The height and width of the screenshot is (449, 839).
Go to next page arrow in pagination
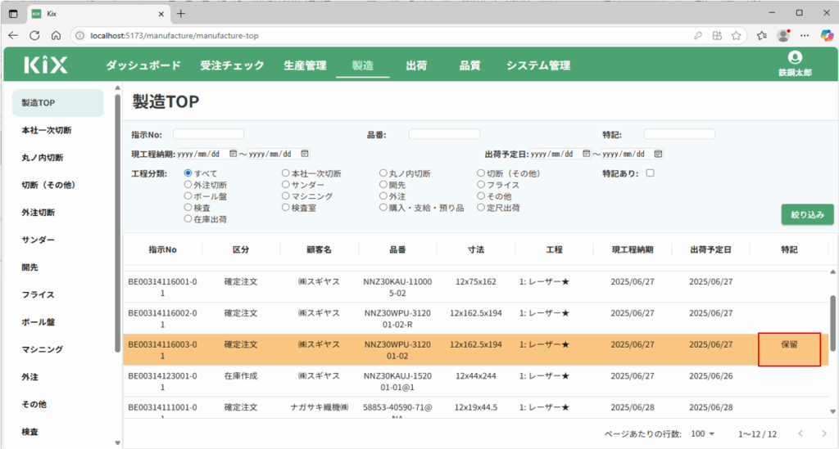click(824, 433)
